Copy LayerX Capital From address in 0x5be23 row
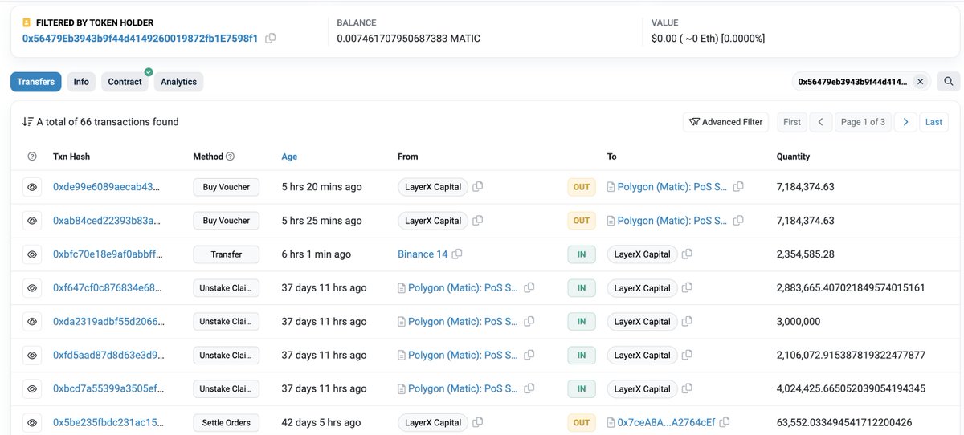964x435 pixels. (x=478, y=423)
